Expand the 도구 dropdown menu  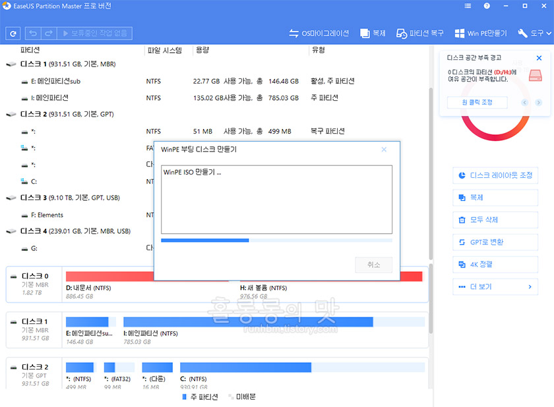(534, 33)
